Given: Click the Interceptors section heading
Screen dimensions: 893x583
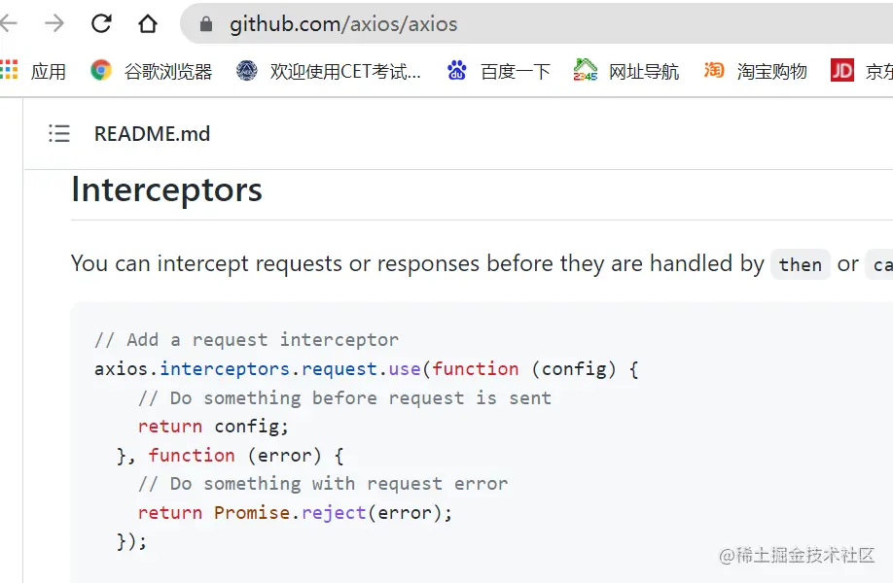Looking at the screenshot, I should [167, 190].
